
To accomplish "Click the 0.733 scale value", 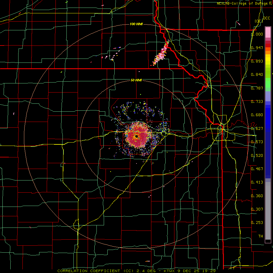I will 257,102.
